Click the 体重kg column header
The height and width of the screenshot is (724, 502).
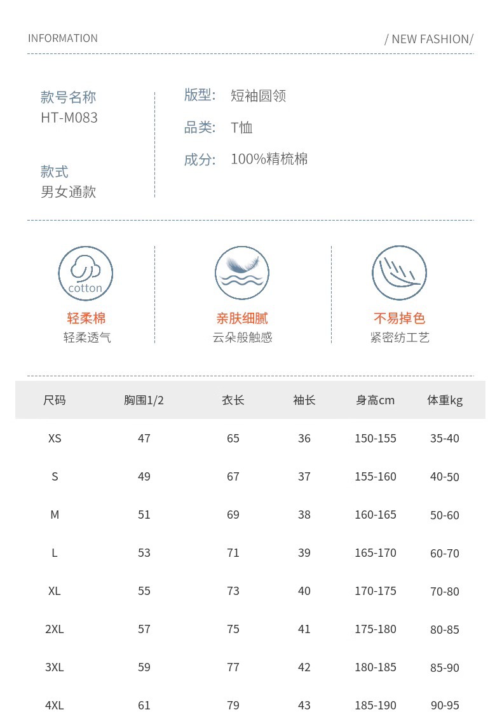tap(445, 400)
